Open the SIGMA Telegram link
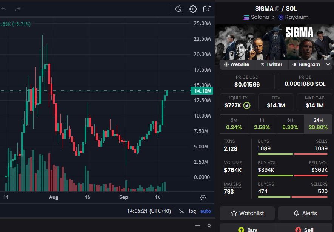The height and width of the screenshot is (232, 334). (x=306, y=64)
